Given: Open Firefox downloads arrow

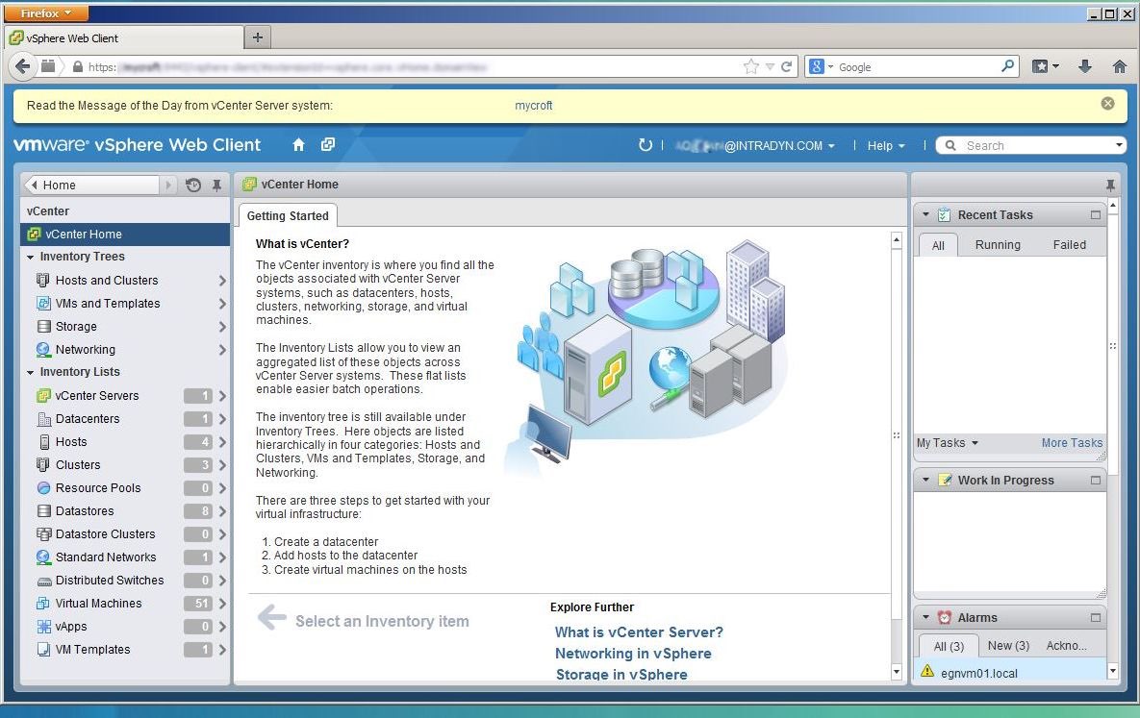Looking at the screenshot, I should click(x=1085, y=67).
